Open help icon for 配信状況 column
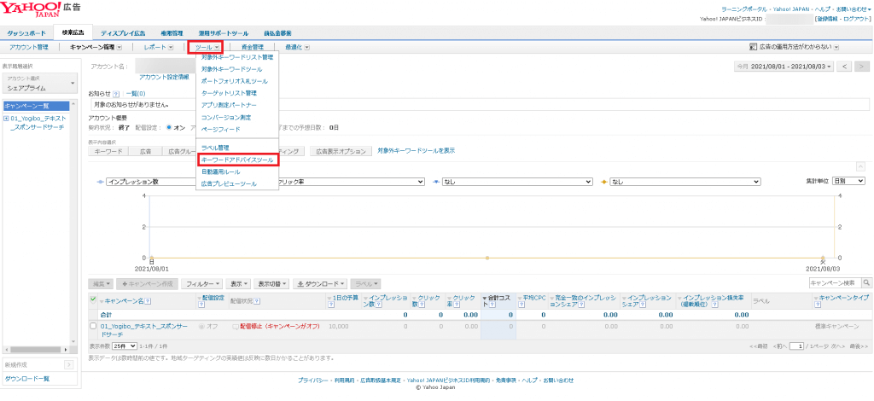The image size is (874, 401). (256, 300)
